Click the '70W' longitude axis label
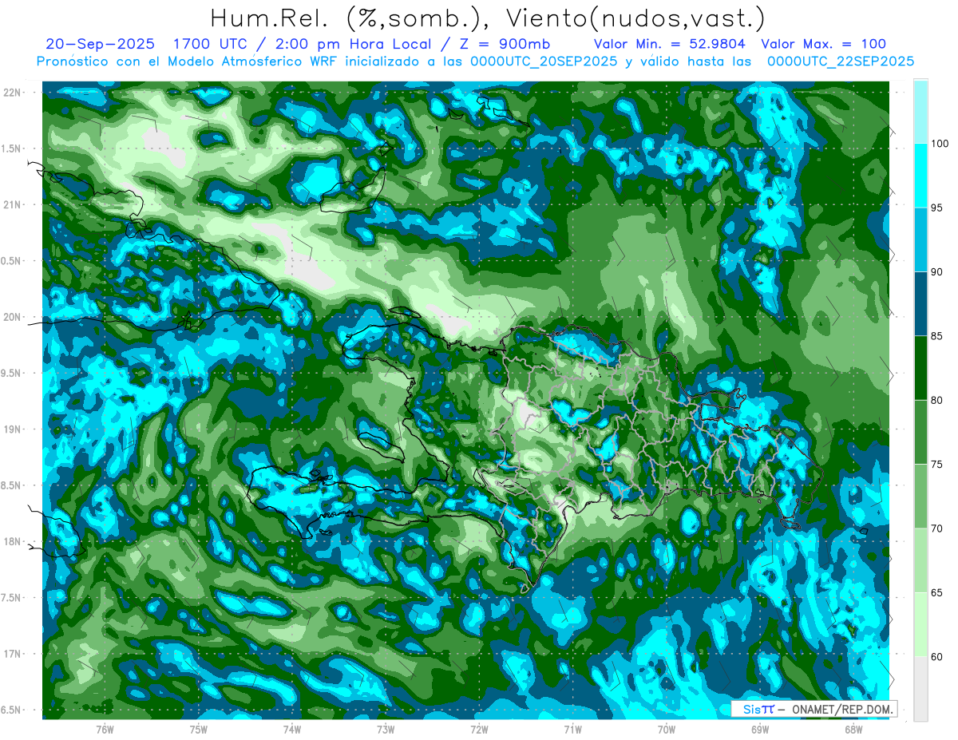 (667, 730)
